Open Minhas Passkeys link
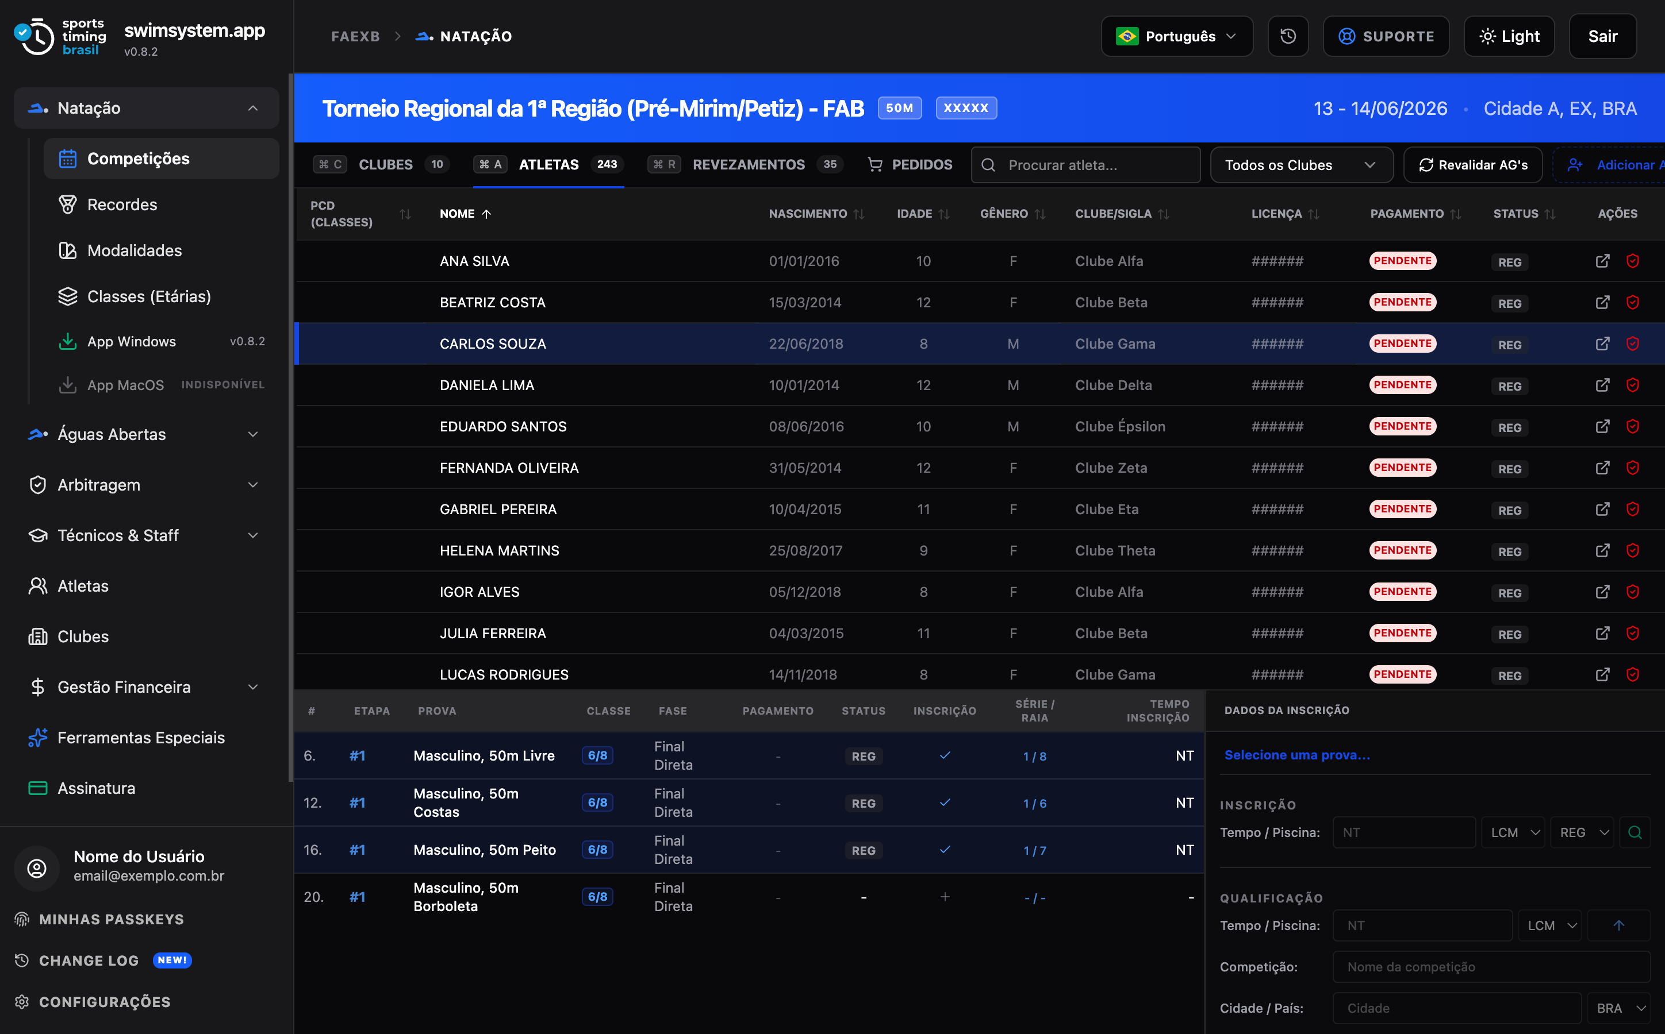Screen dimensions: 1665x1034 click(x=99, y=919)
